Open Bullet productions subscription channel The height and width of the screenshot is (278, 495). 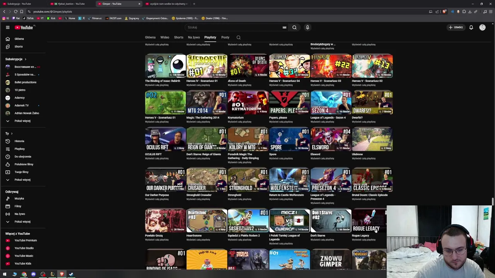pos(26,82)
